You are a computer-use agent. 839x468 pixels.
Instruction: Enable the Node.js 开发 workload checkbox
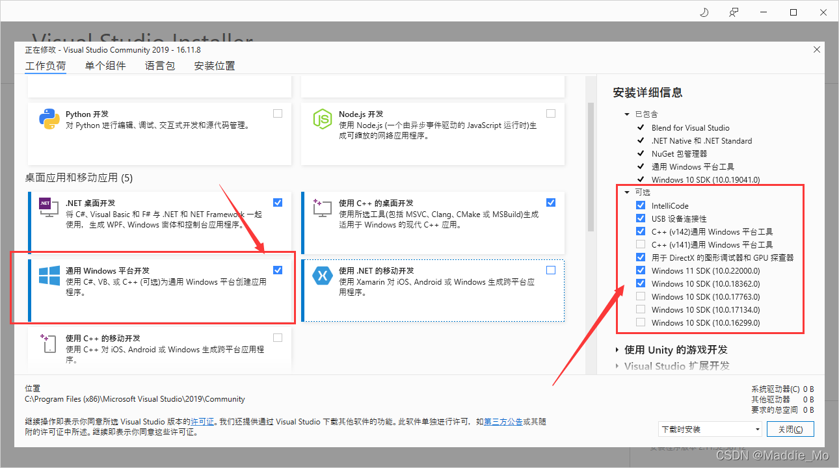tap(551, 113)
